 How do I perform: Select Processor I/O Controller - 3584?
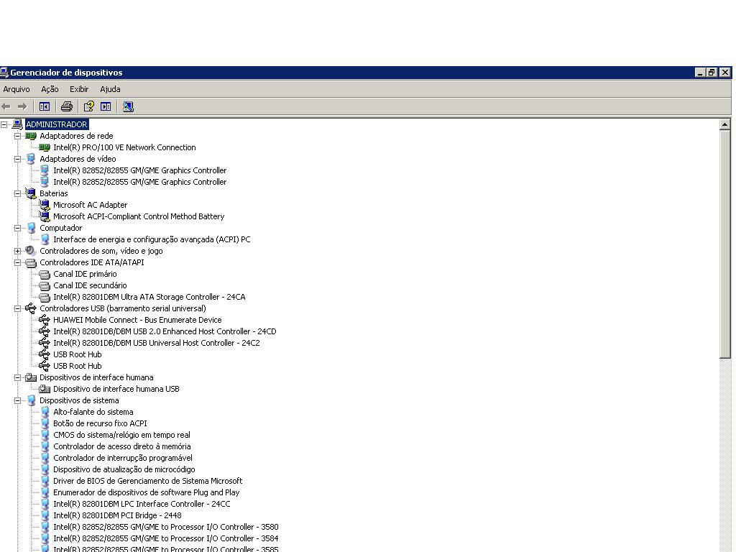[x=166, y=538]
